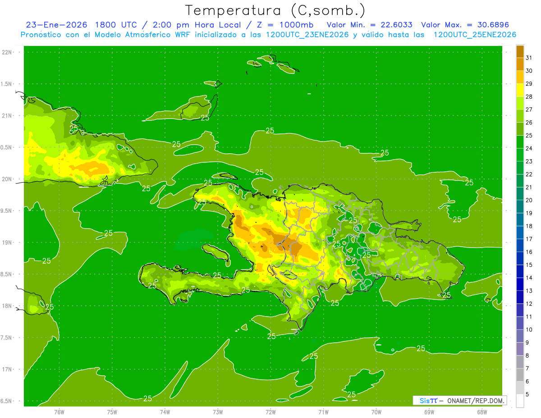Click the SisPI – ONAMET/REP.DOM. watermark label
Screen dimensions: 541x418
point(459,400)
